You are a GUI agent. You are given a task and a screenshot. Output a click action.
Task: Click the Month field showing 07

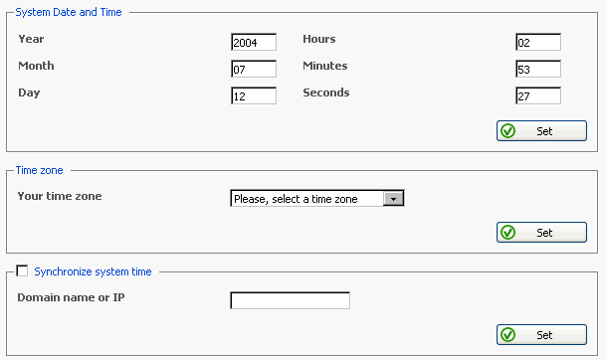point(254,70)
